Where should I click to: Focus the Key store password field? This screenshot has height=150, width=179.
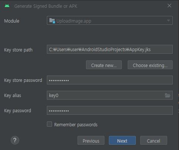110,80
